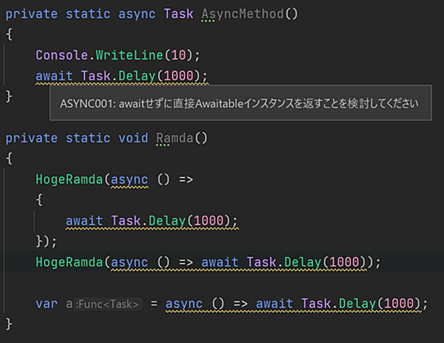Click the AsyncMethod method name
Screen dimensions: 444x343
242,14
